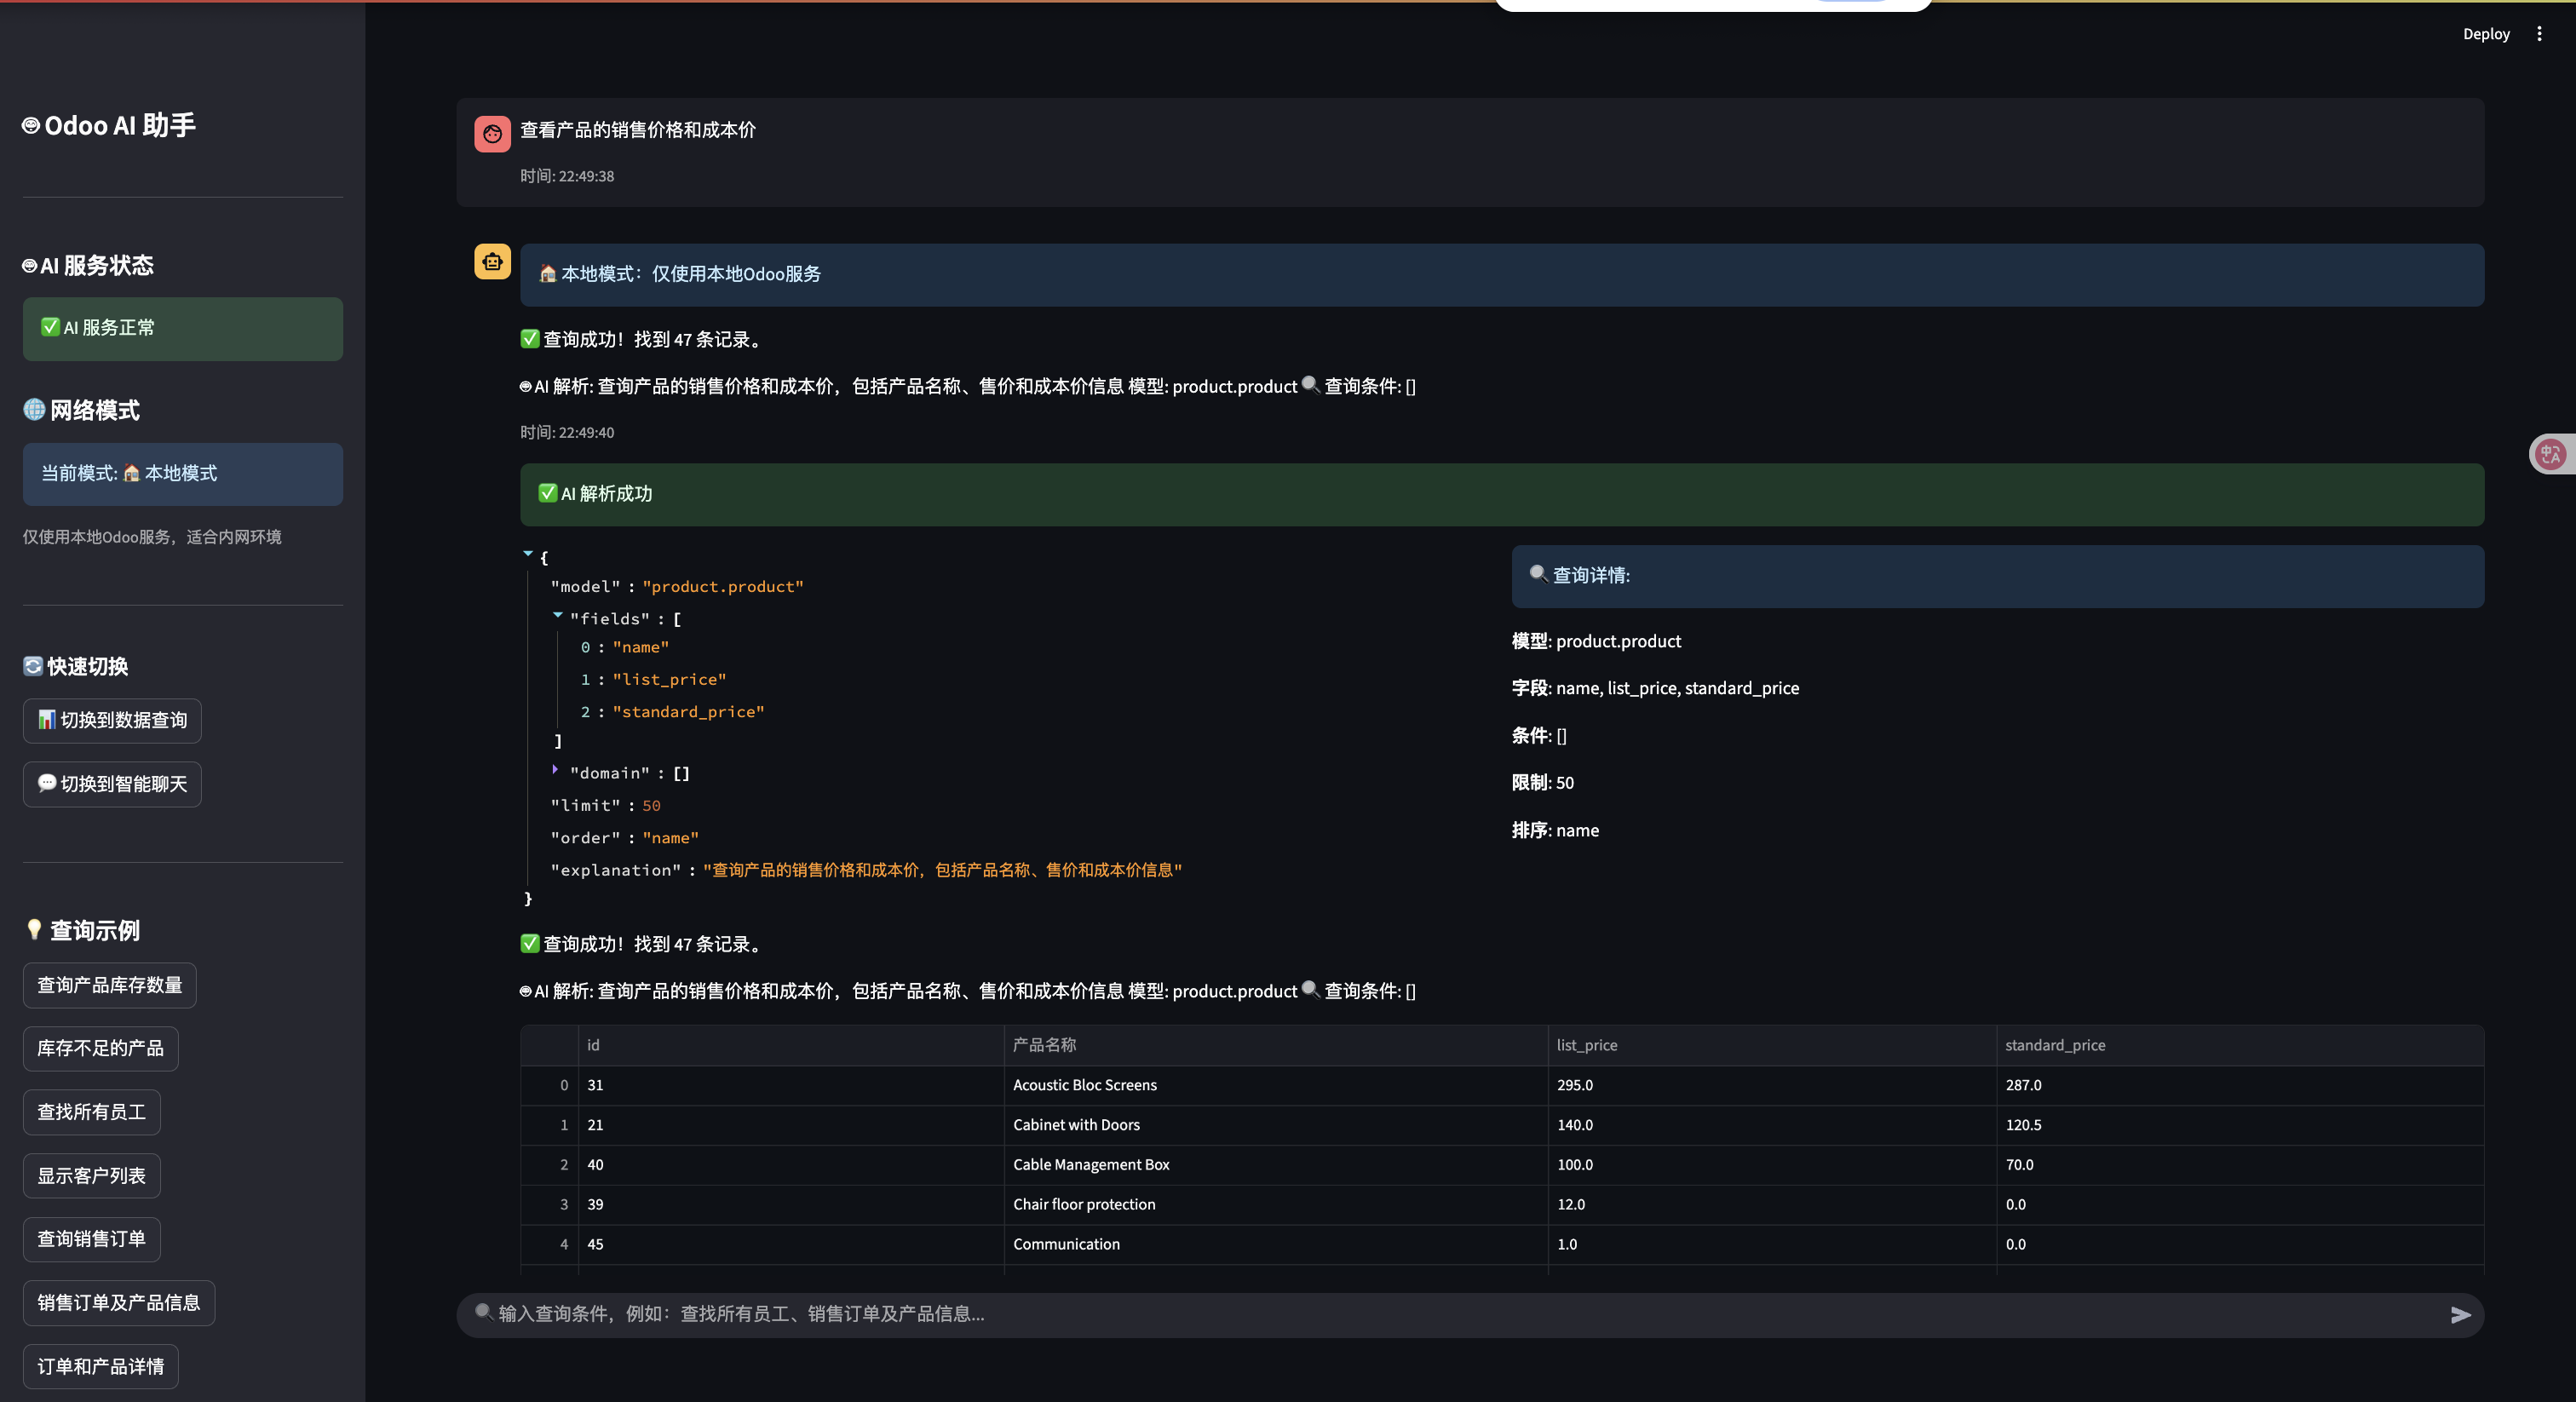Click the list price 295.0 cell
The image size is (2576, 1402).
tap(1772, 1085)
